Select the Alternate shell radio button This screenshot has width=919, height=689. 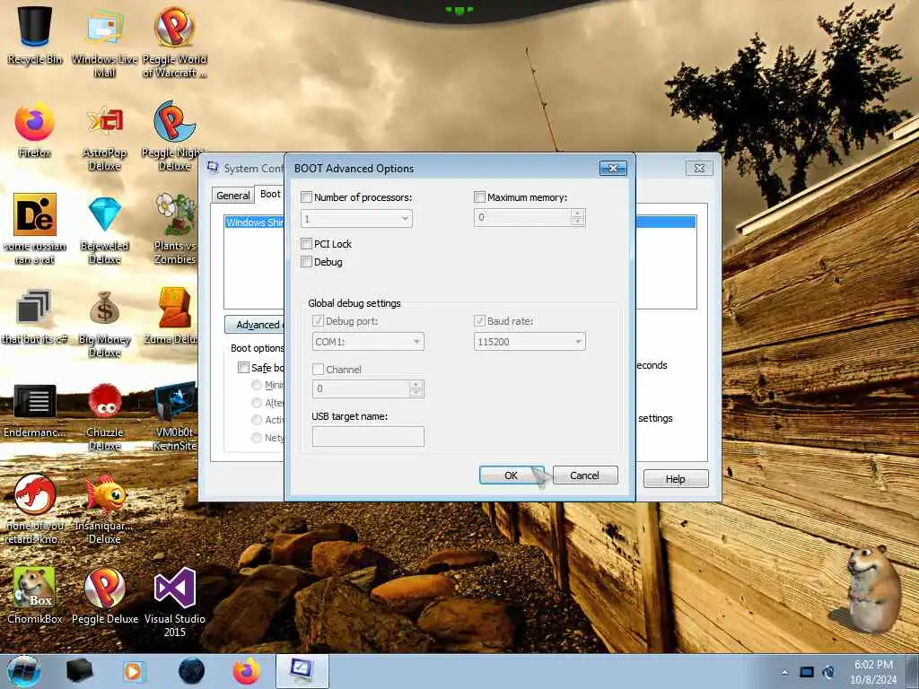pos(257,403)
